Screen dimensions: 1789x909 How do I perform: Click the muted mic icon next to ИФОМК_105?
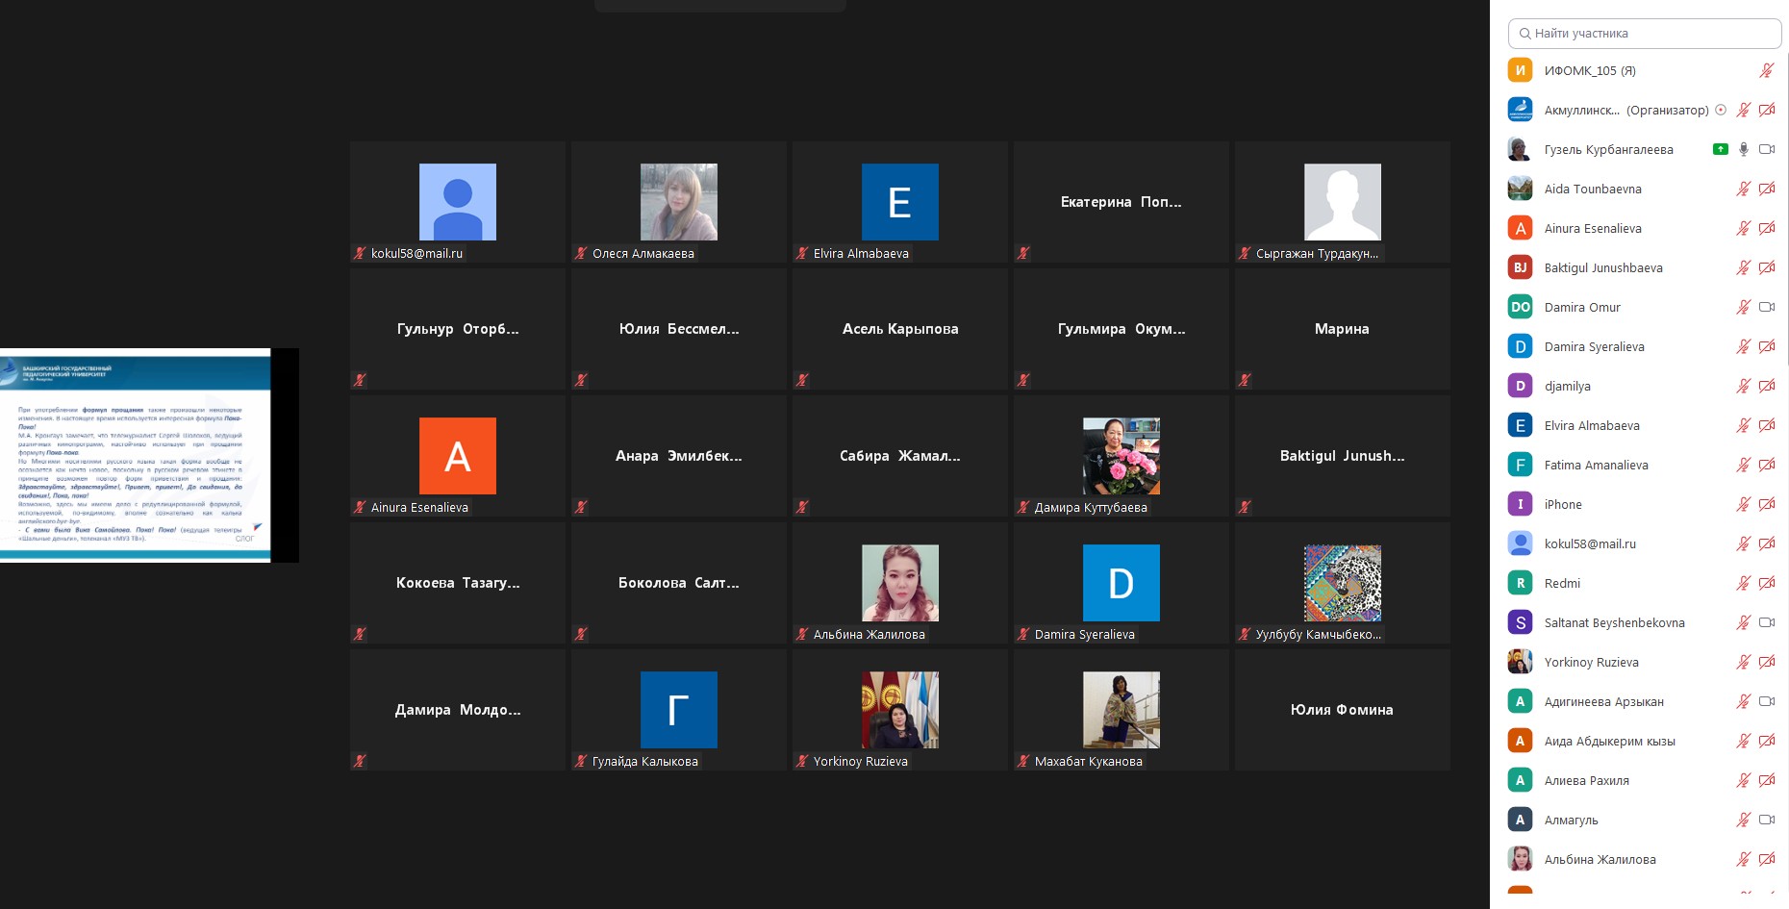click(1767, 70)
